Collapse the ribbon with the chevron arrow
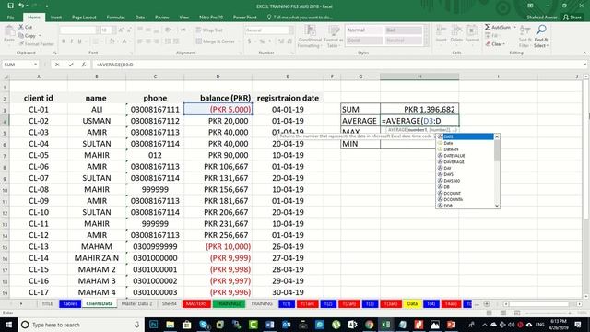 584,53
